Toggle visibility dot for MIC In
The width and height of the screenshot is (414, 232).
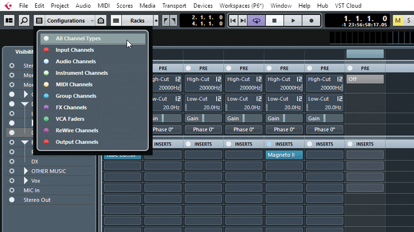(x=12, y=190)
